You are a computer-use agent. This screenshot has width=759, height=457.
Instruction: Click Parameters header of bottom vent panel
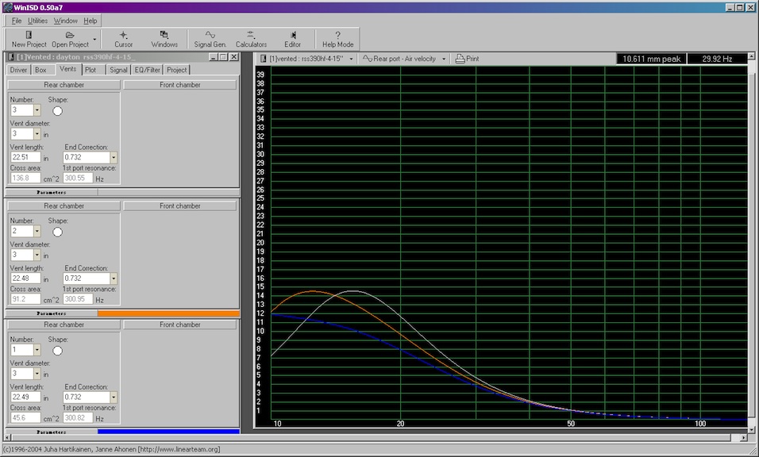52,432
